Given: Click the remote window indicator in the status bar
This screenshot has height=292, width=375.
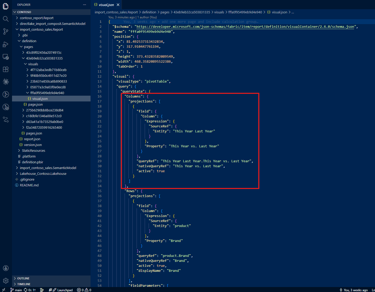Looking at the screenshot, I should point(4,290).
